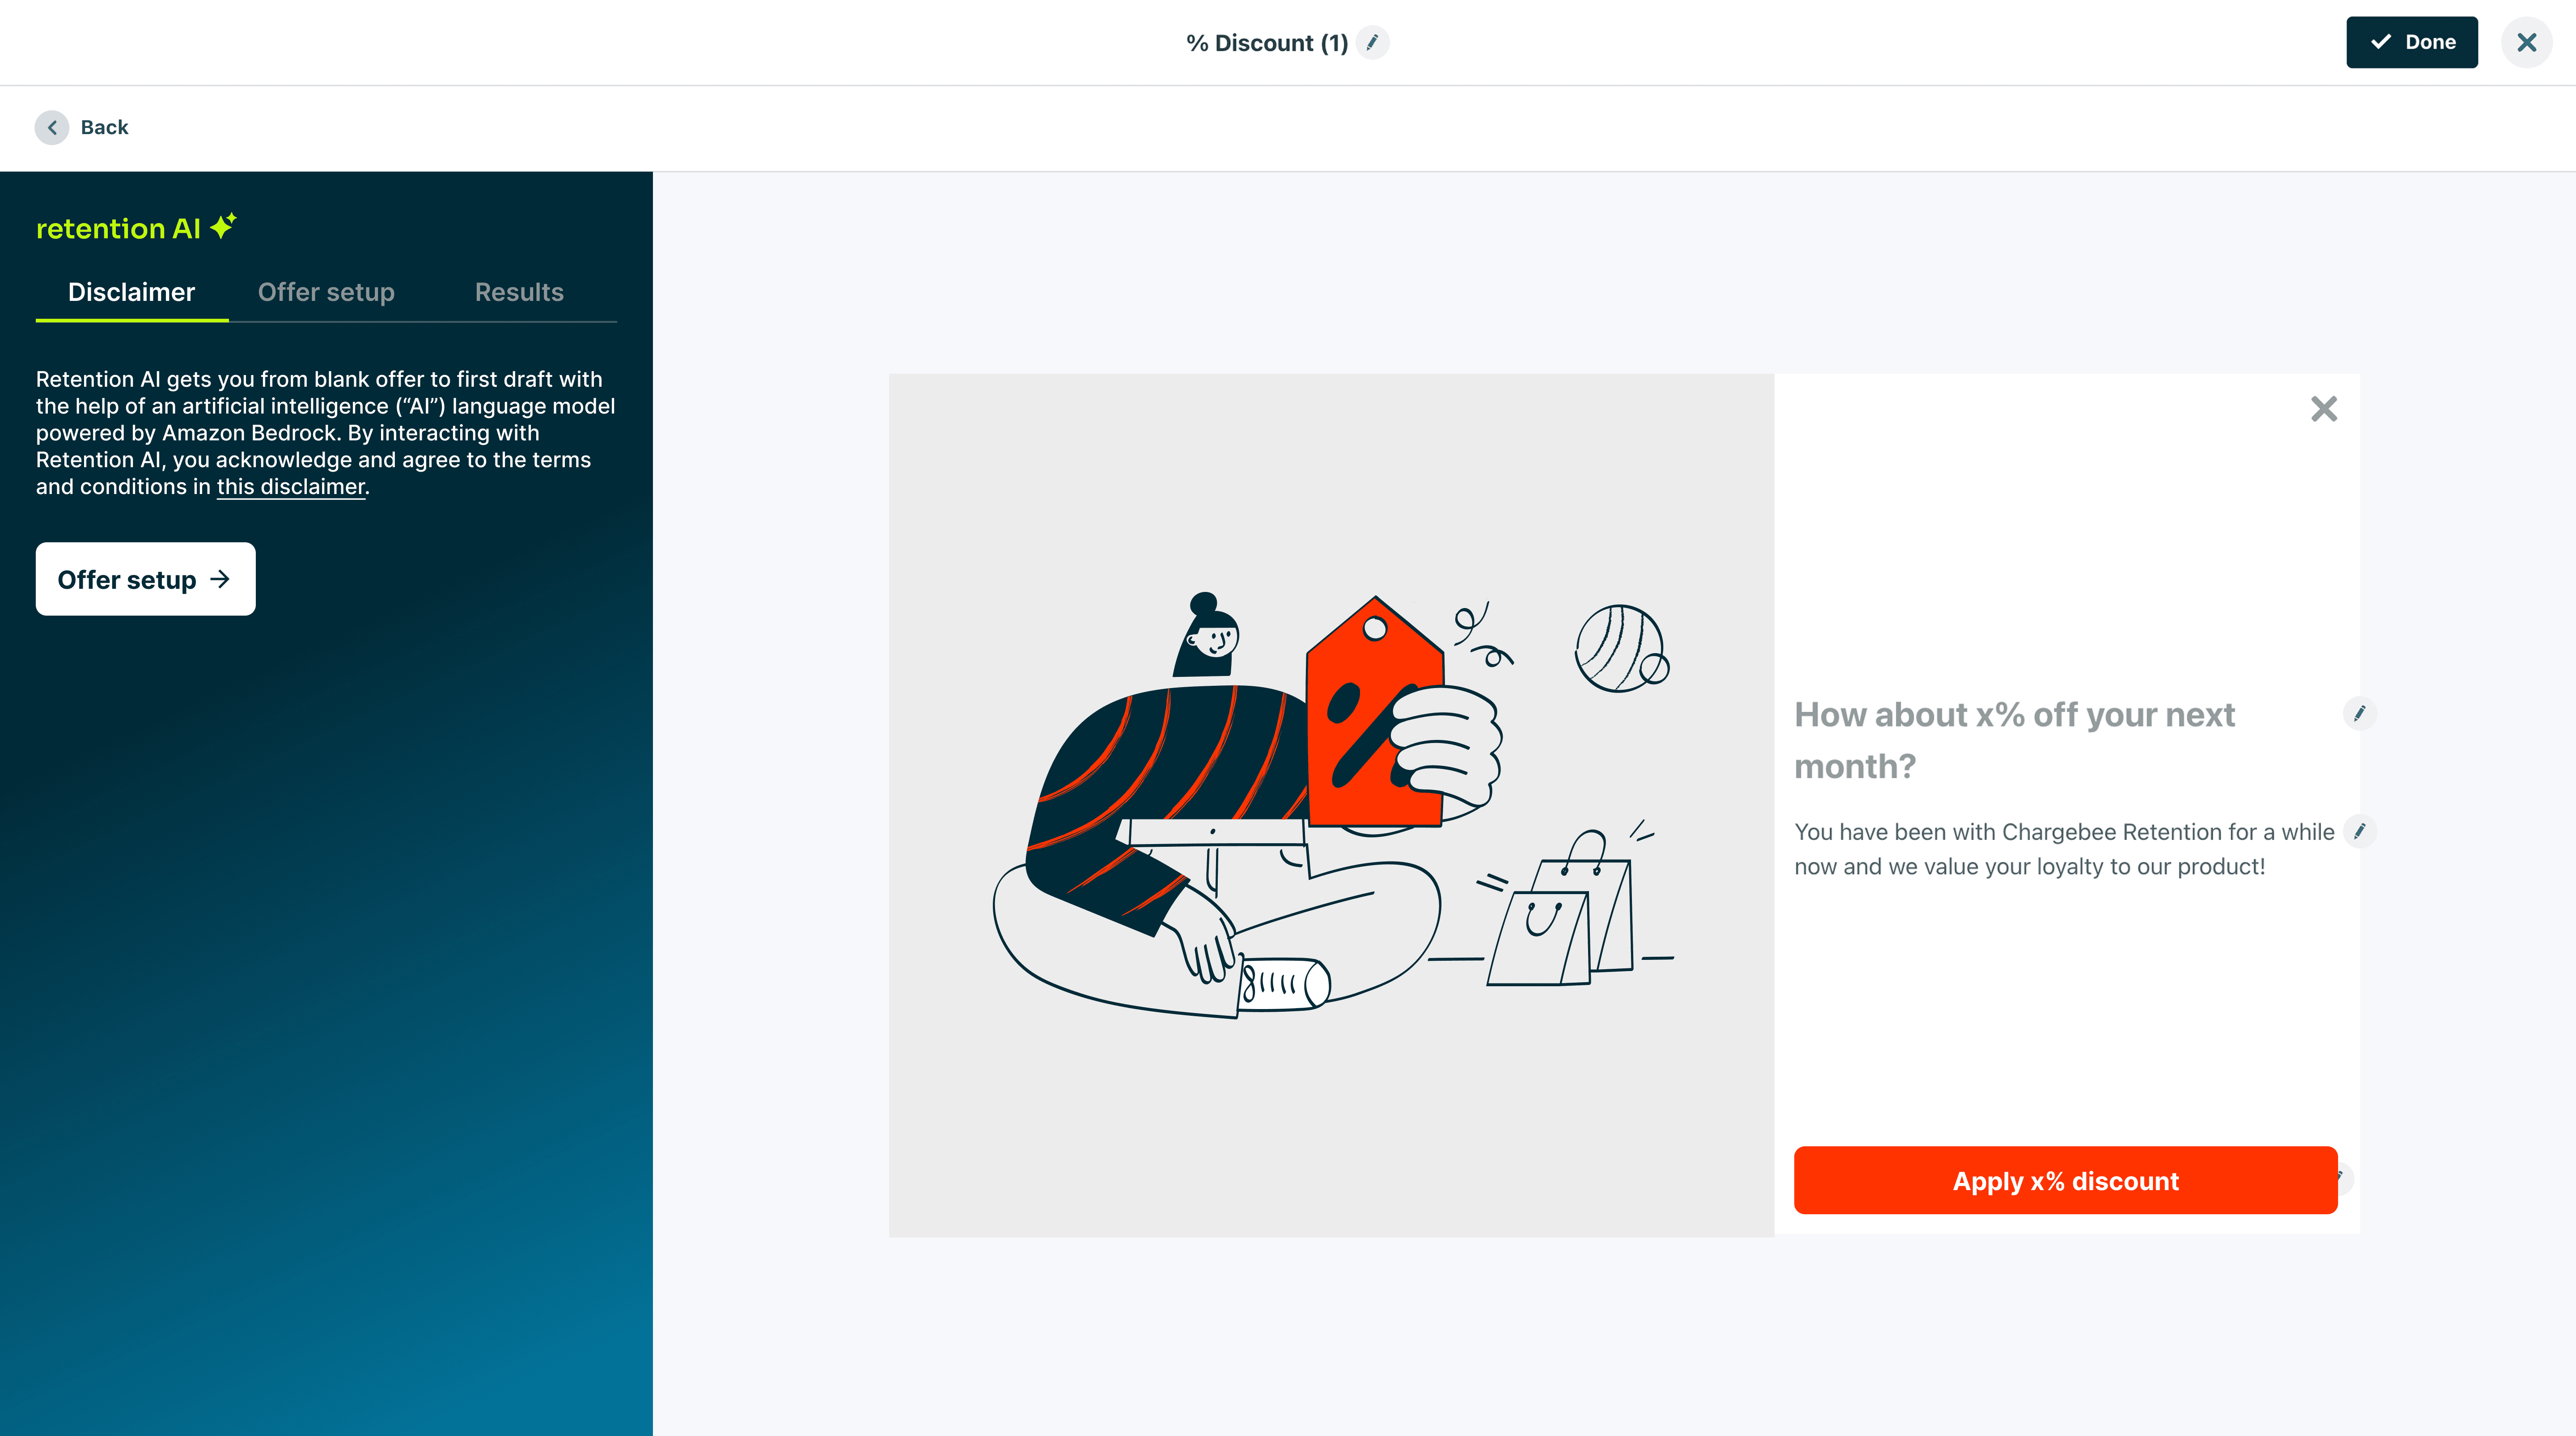The image size is (2576, 1436).
Task: Switch to the Offer setup tab
Action: [326, 292]
